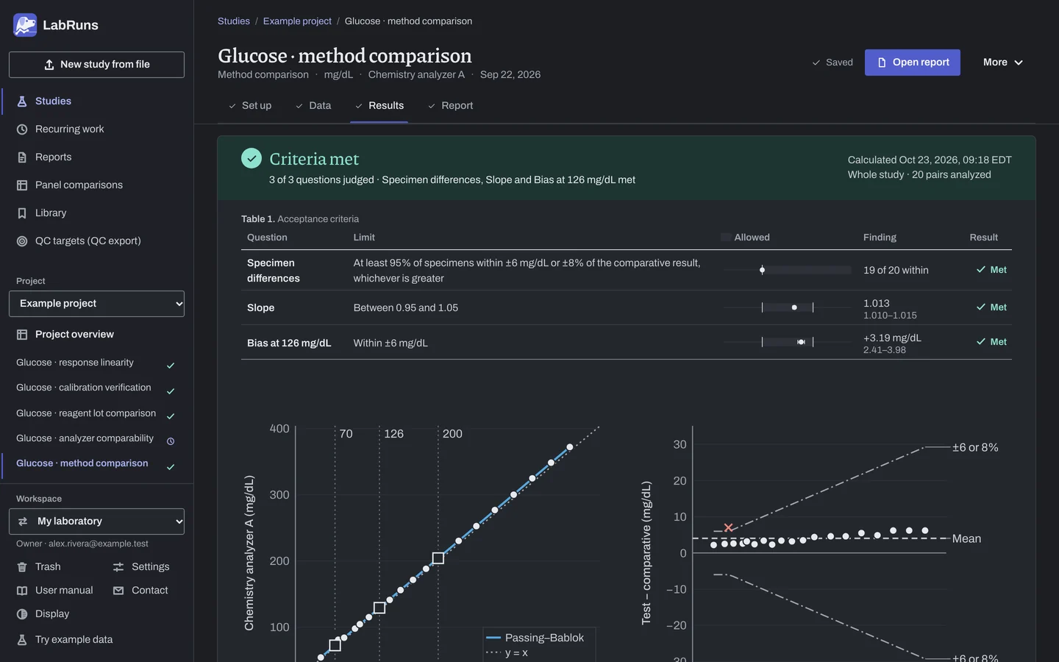Click the LabRuns logo icon
The image size is (1059, 662).
tap(25, 25)
